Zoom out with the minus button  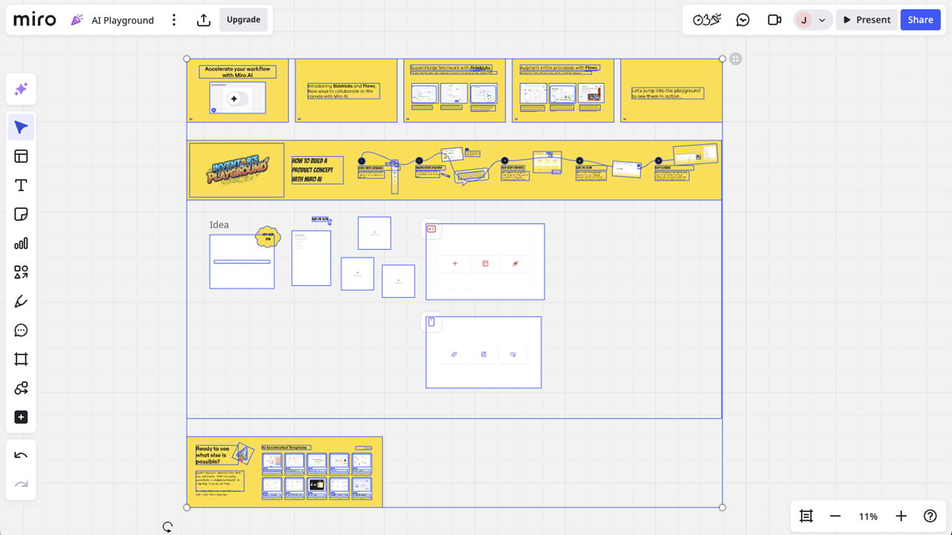835,516
